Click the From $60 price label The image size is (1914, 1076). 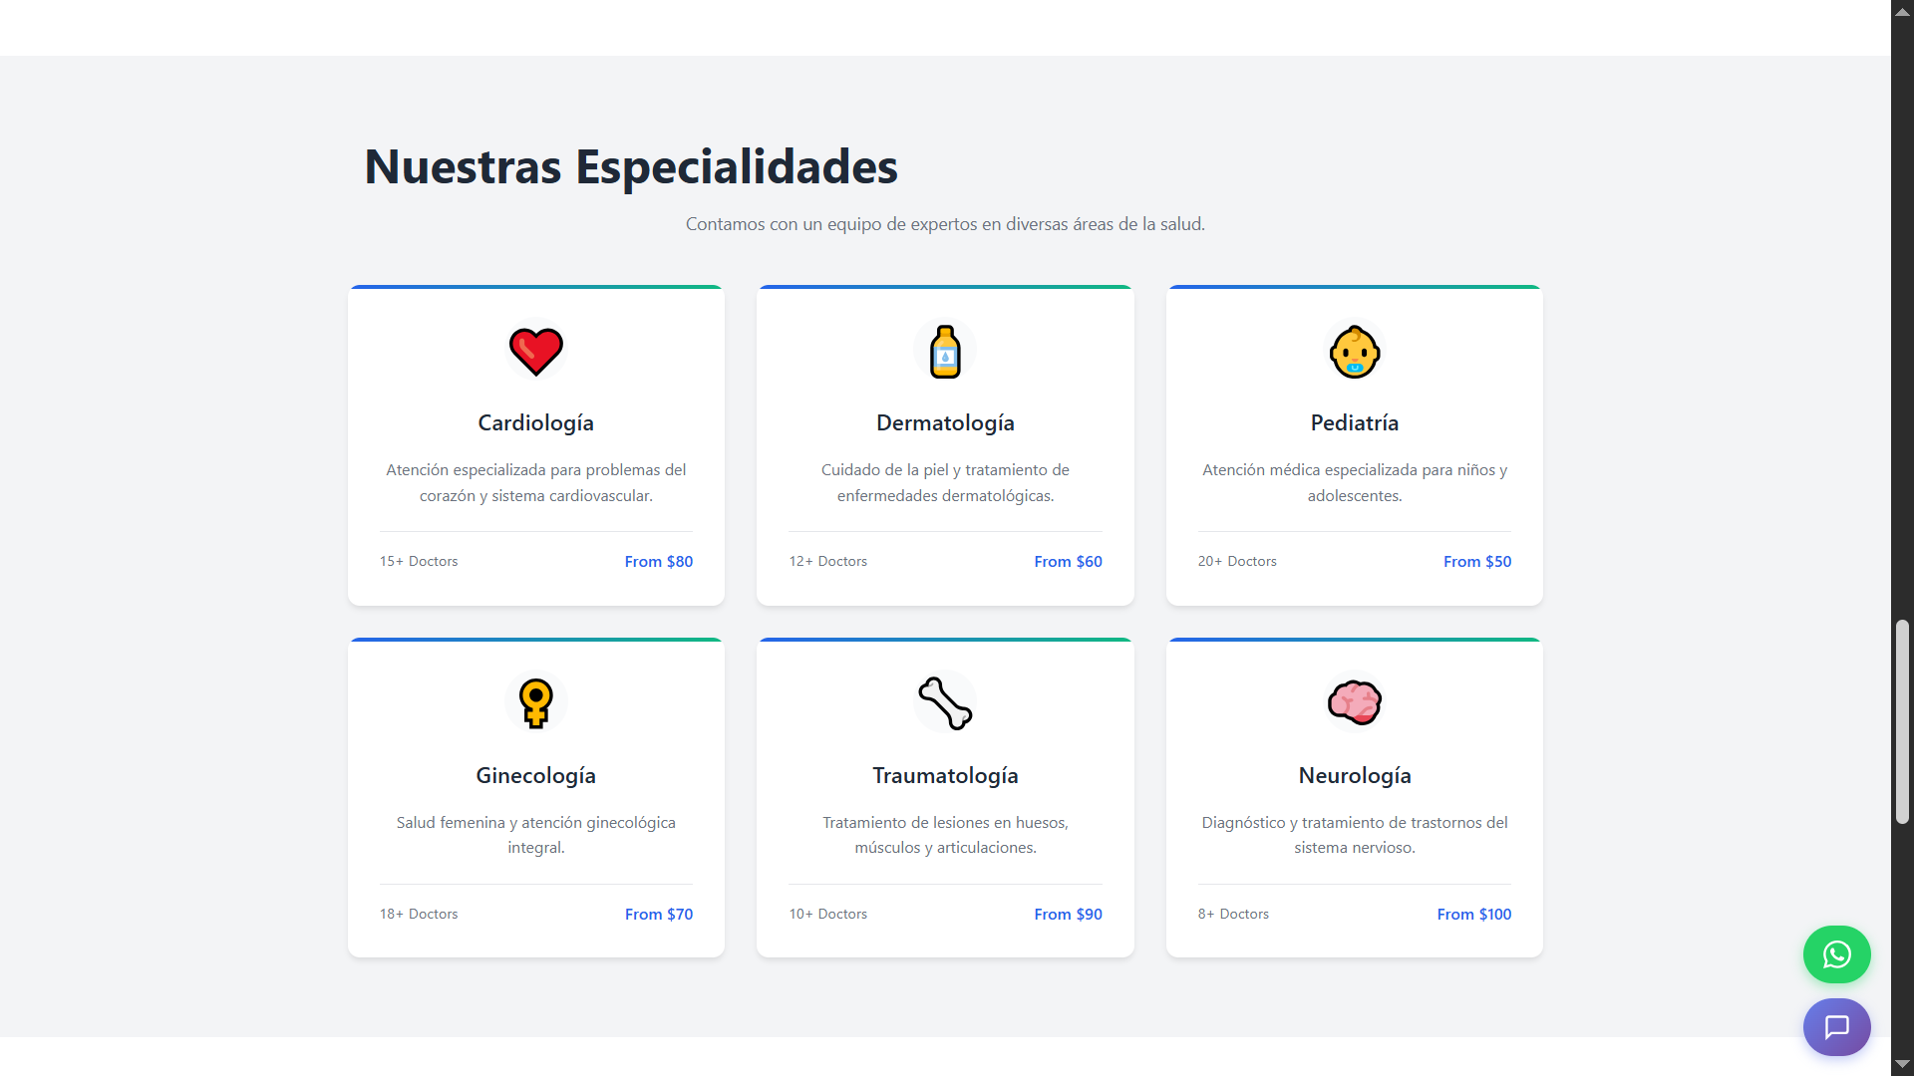click(x=1068, y=562)
